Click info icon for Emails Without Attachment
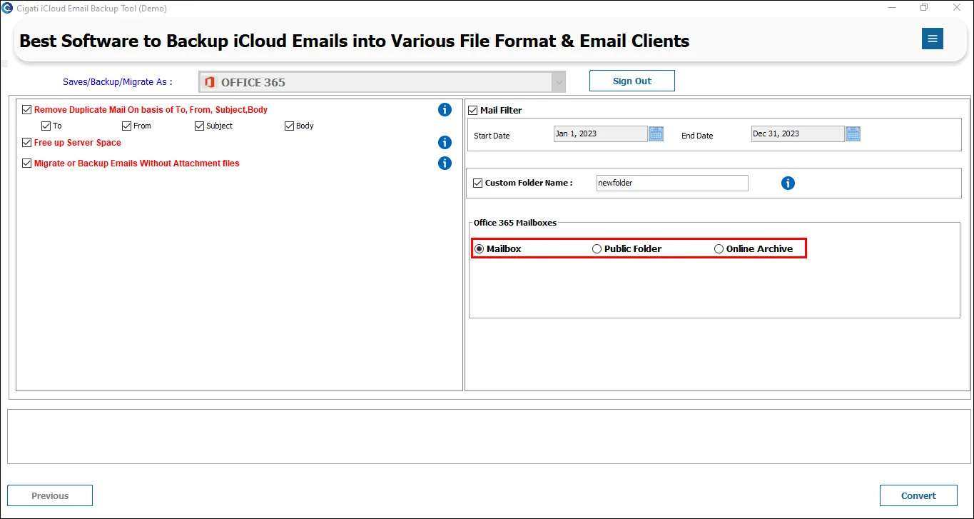This screenshot has width=974, height=519. 445,163
